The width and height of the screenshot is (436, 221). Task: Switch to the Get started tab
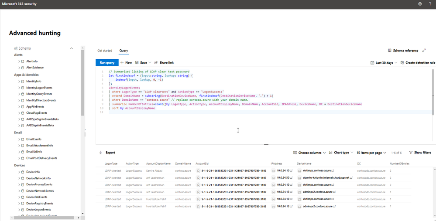105,51
